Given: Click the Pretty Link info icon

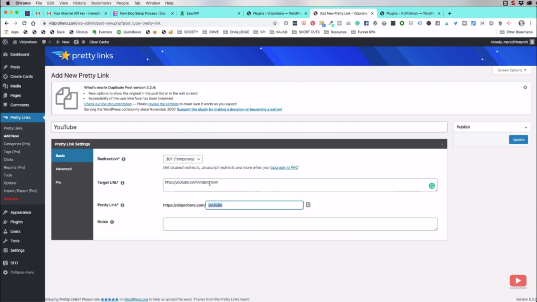Looking at the screenshot, I should pos(123,205).
